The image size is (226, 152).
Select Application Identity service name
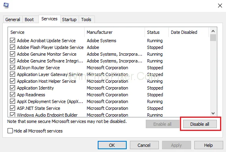pos(35,88)
